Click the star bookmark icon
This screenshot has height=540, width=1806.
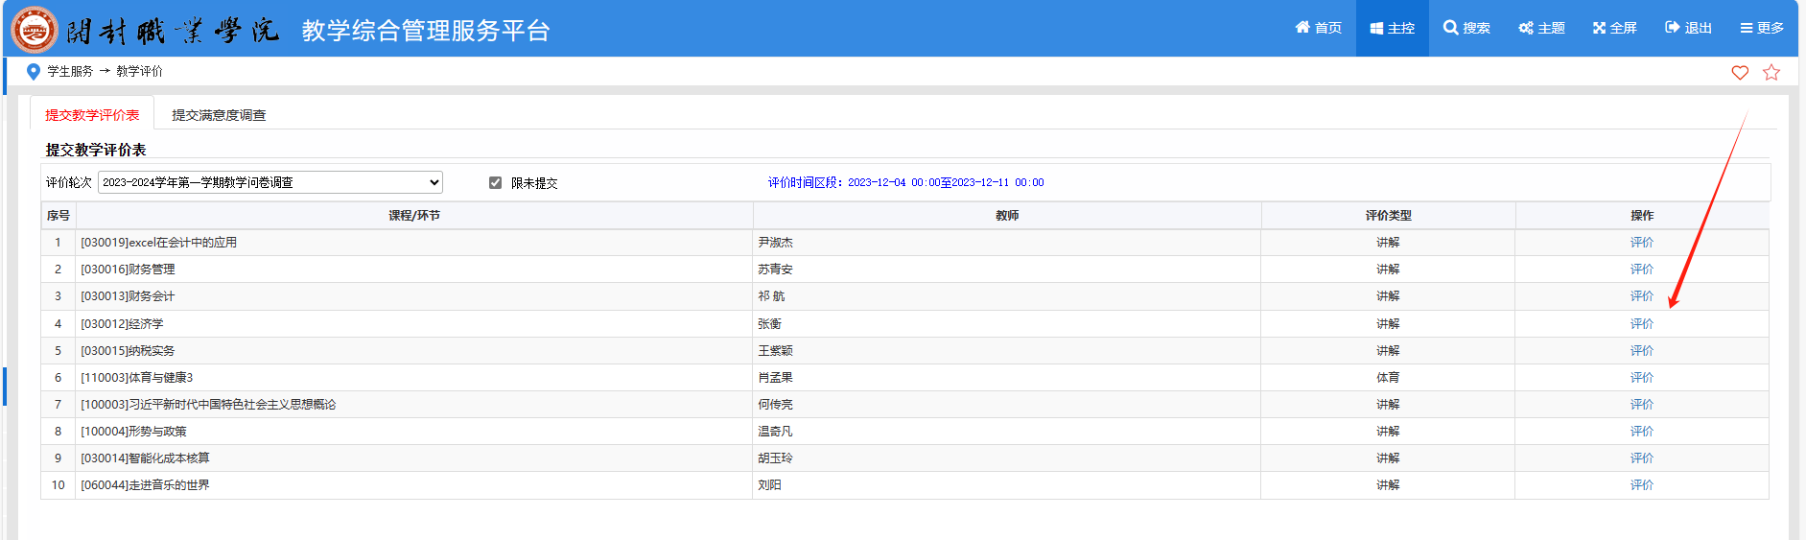point(1771,72)
